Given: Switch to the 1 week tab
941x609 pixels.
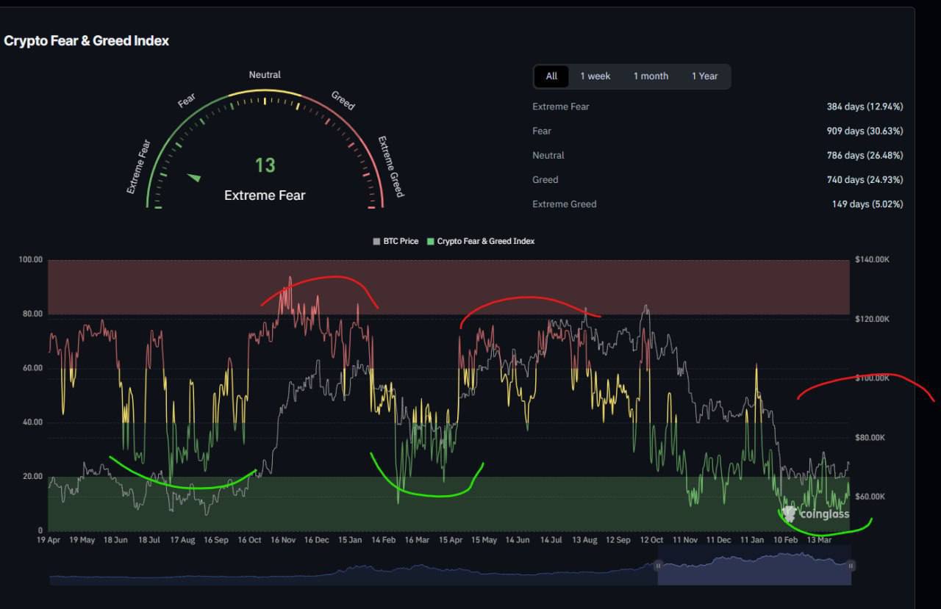Looking at the screenshot, I should click(595, 76).
